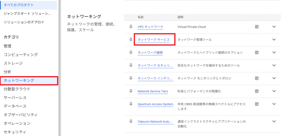292x136 pixels.
Task: Select the ストレージ category
Action: (x=13, y=63)
